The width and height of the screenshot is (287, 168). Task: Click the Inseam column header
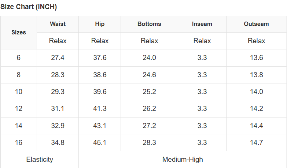pyautogui.click(x=202, y=24)
